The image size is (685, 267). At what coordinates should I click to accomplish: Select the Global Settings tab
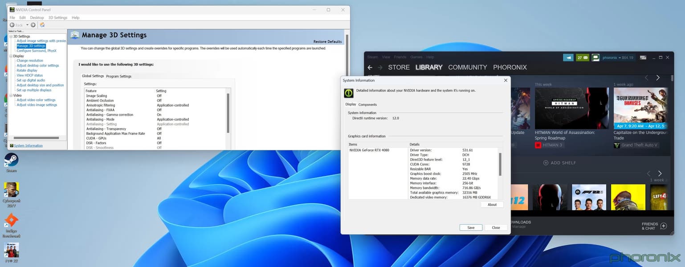point(93,76)
